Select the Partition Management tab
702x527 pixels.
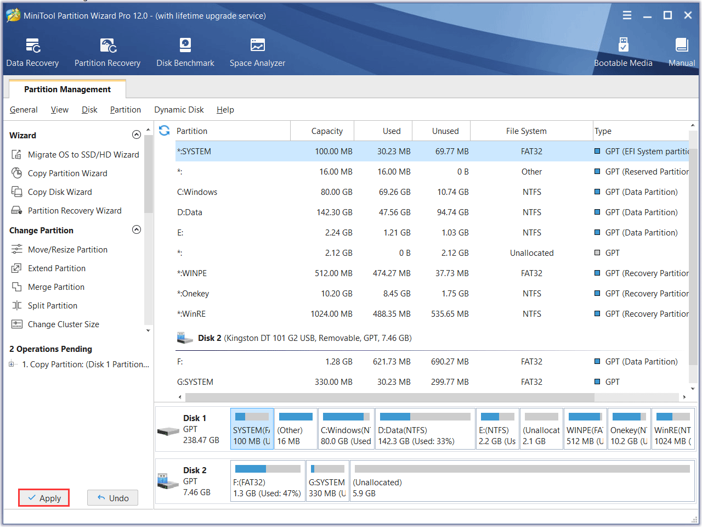point(67,89)
